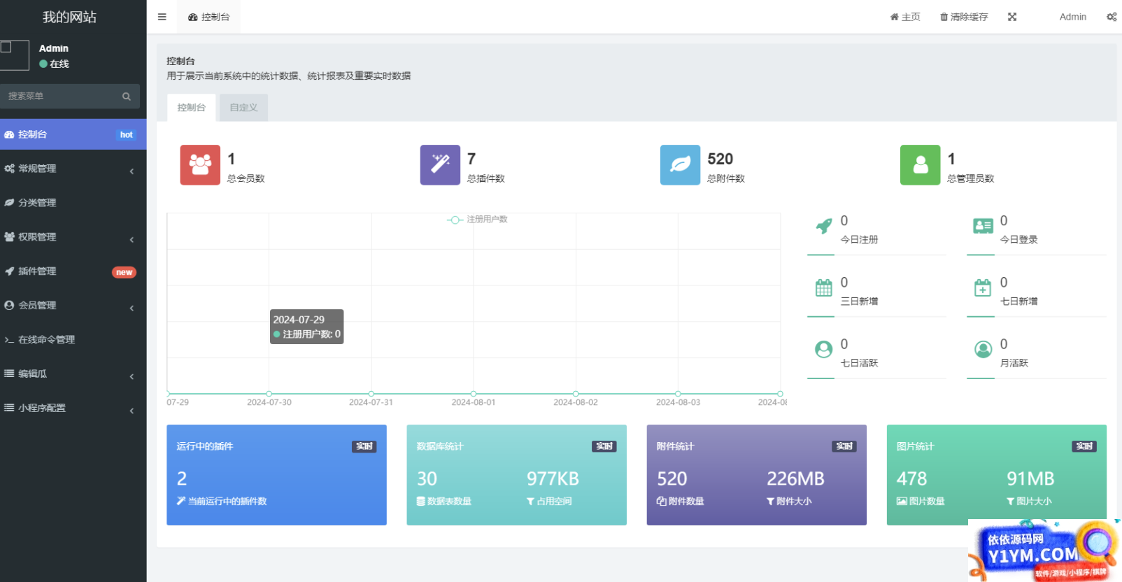Viewport: 1122px width, 582px height.
Task: Click the 附件大小 filter icon
Action: [x=770, y=502]
